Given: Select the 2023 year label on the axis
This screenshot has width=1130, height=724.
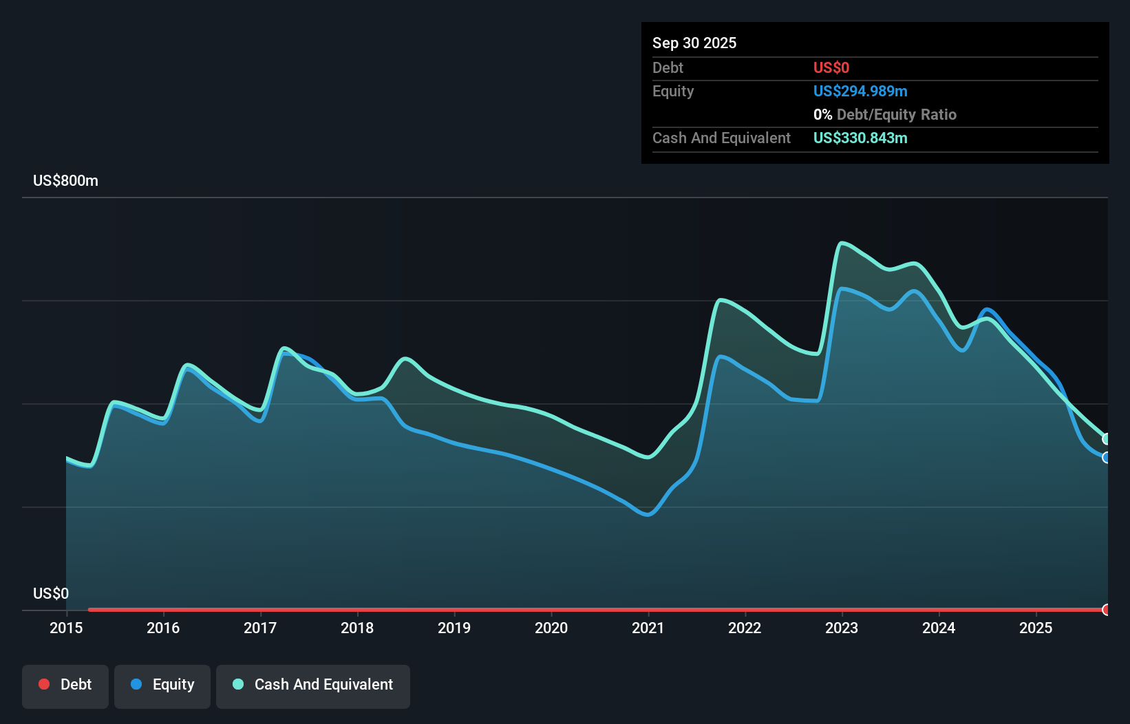Looking at the screenshot, I should [842, 628].
